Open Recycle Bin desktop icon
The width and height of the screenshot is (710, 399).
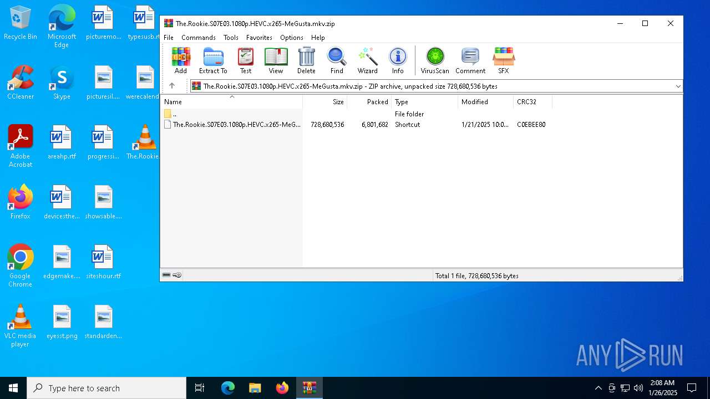[x=21, y=23]
